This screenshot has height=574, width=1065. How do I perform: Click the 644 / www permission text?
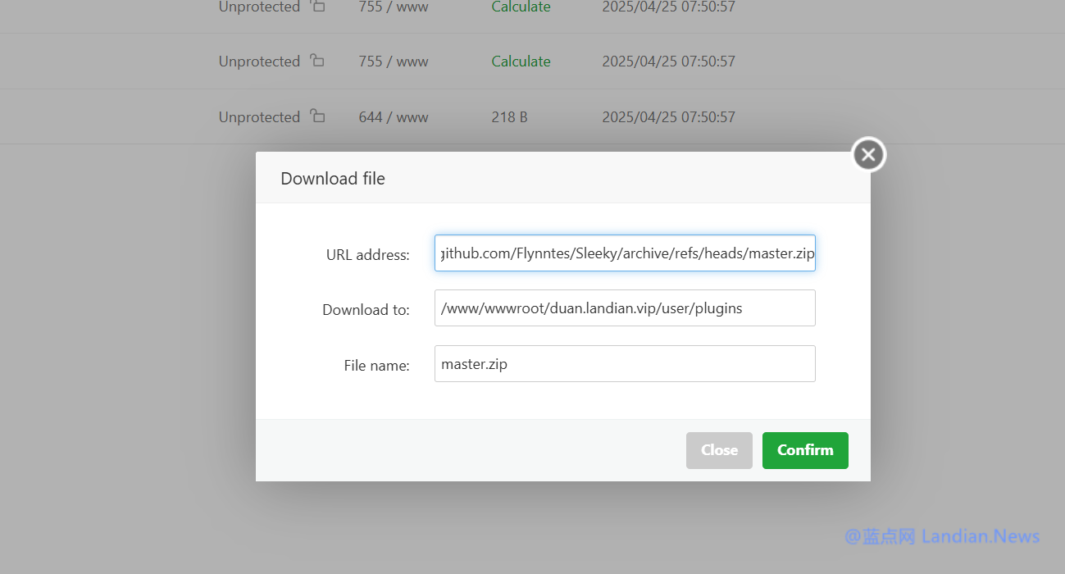point(394,117)
